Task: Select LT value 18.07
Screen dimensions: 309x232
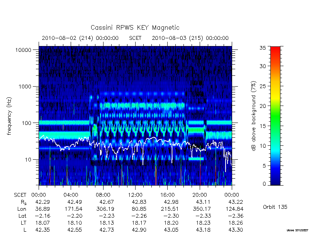Action: 42,223
